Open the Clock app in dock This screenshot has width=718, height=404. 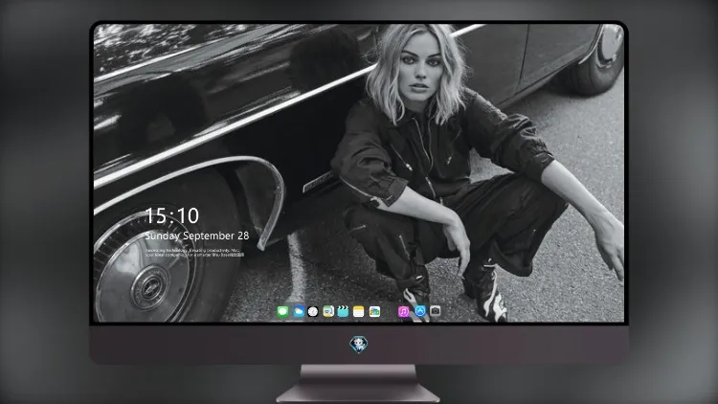pyautogui.click(x=313, y=312)
